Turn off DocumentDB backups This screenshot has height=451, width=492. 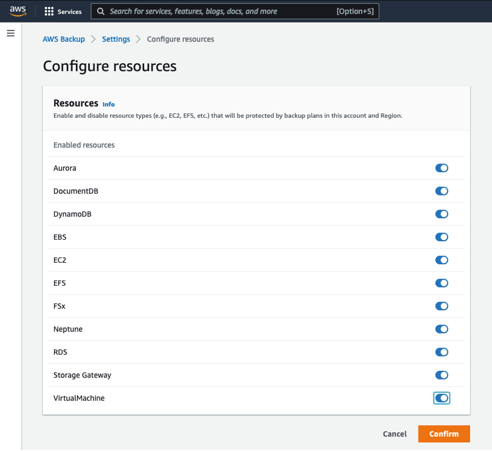point(442,191)
